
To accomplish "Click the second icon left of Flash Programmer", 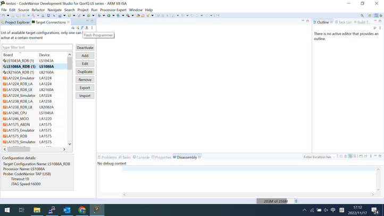I will click(73, 28).
